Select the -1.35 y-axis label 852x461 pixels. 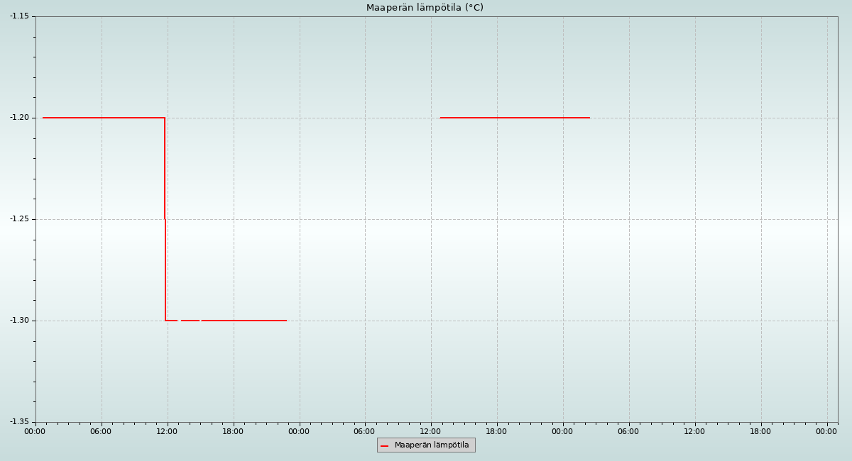point(19,422)
